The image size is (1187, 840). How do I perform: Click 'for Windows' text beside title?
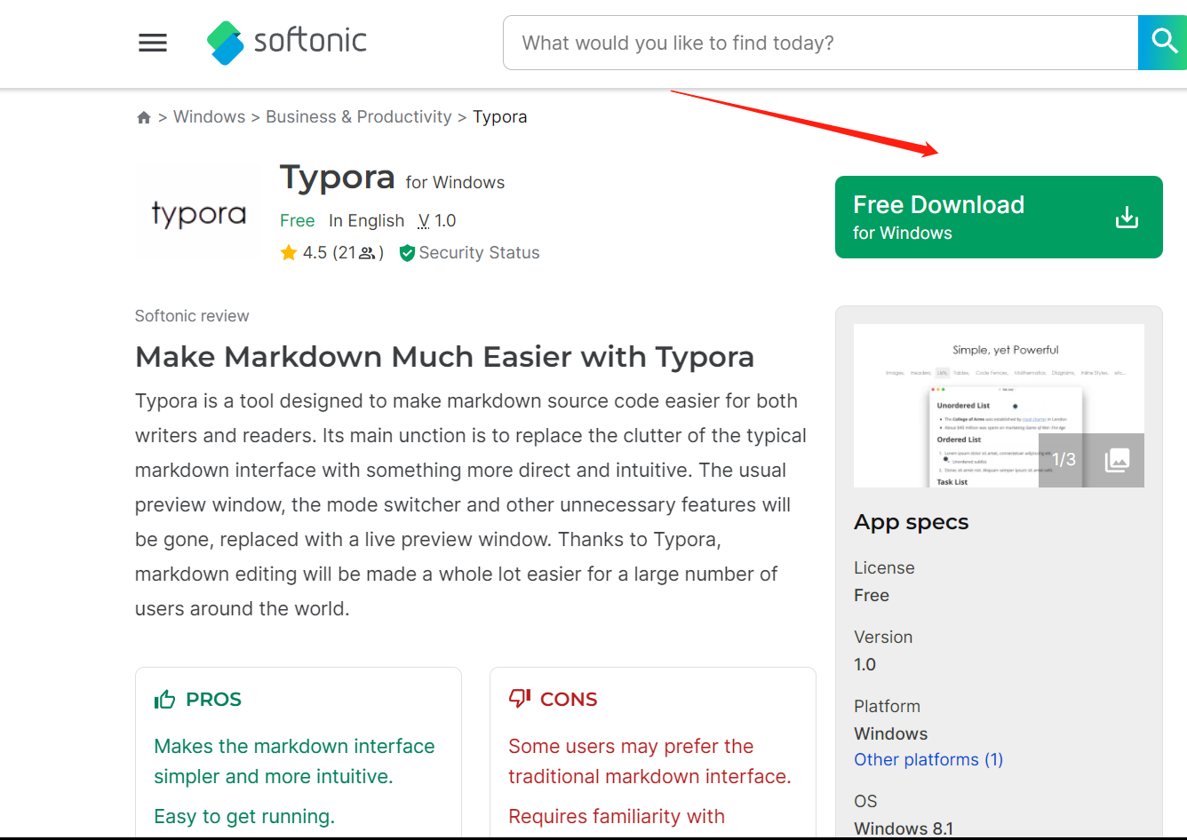pyautogui.click(x=455, y=183)
